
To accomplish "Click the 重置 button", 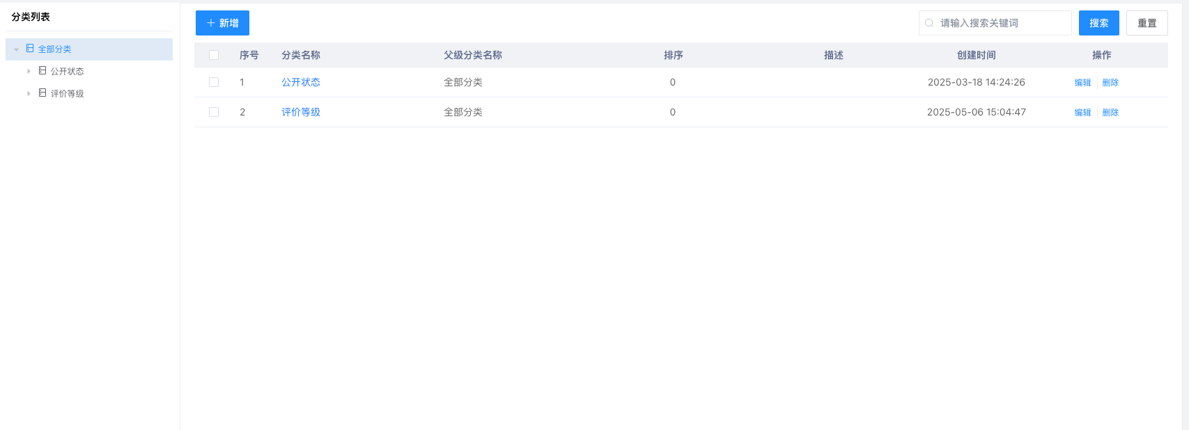I will pos(1147,23).
